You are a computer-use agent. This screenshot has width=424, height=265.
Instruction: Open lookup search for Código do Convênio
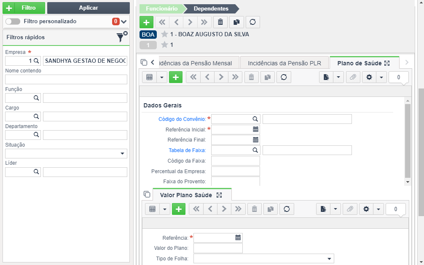point(255,119)
